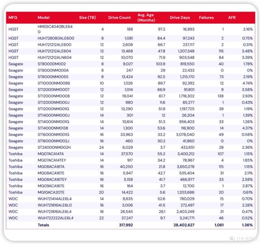Click AFR 4.74% for ST10000NM0086

[x=247, y=83]
